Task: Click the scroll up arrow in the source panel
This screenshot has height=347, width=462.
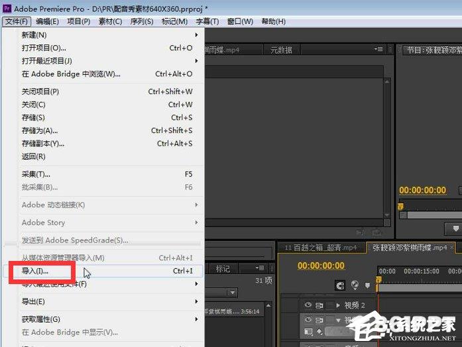Action: pyautogui.click(x=387, y=81)
